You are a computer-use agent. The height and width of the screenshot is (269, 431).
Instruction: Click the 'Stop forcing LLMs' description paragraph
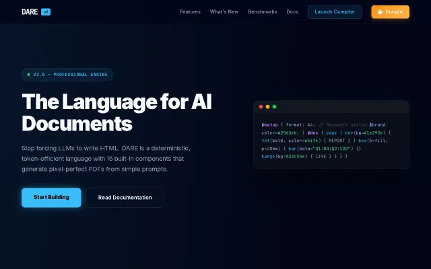click(106, 159)
